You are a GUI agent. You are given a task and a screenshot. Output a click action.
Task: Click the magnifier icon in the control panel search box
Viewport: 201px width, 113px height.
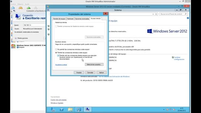point(186,14)
